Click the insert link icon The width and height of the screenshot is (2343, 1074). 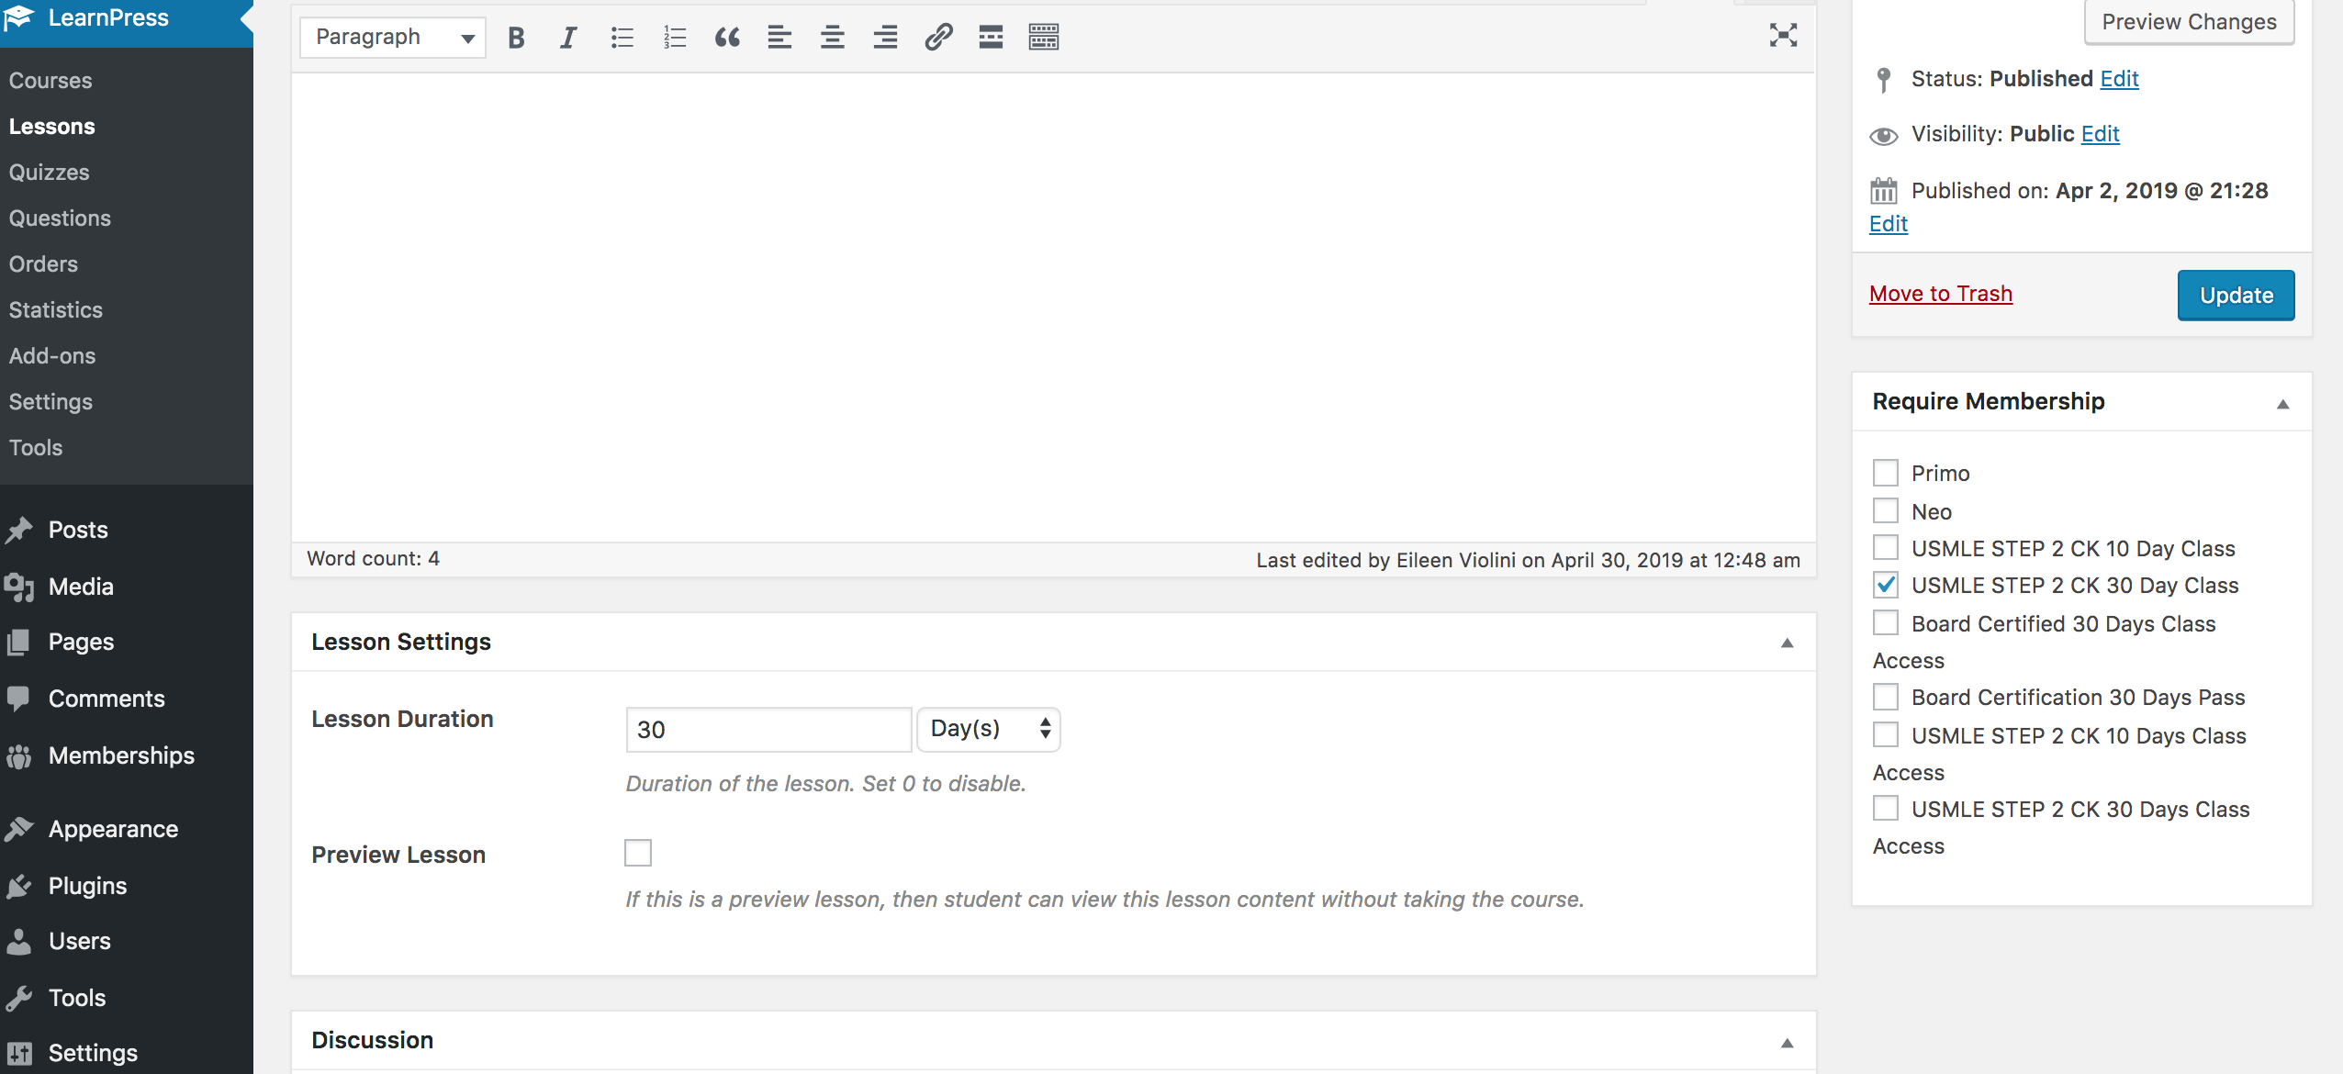pyautogui.click(x=938, y=38)
